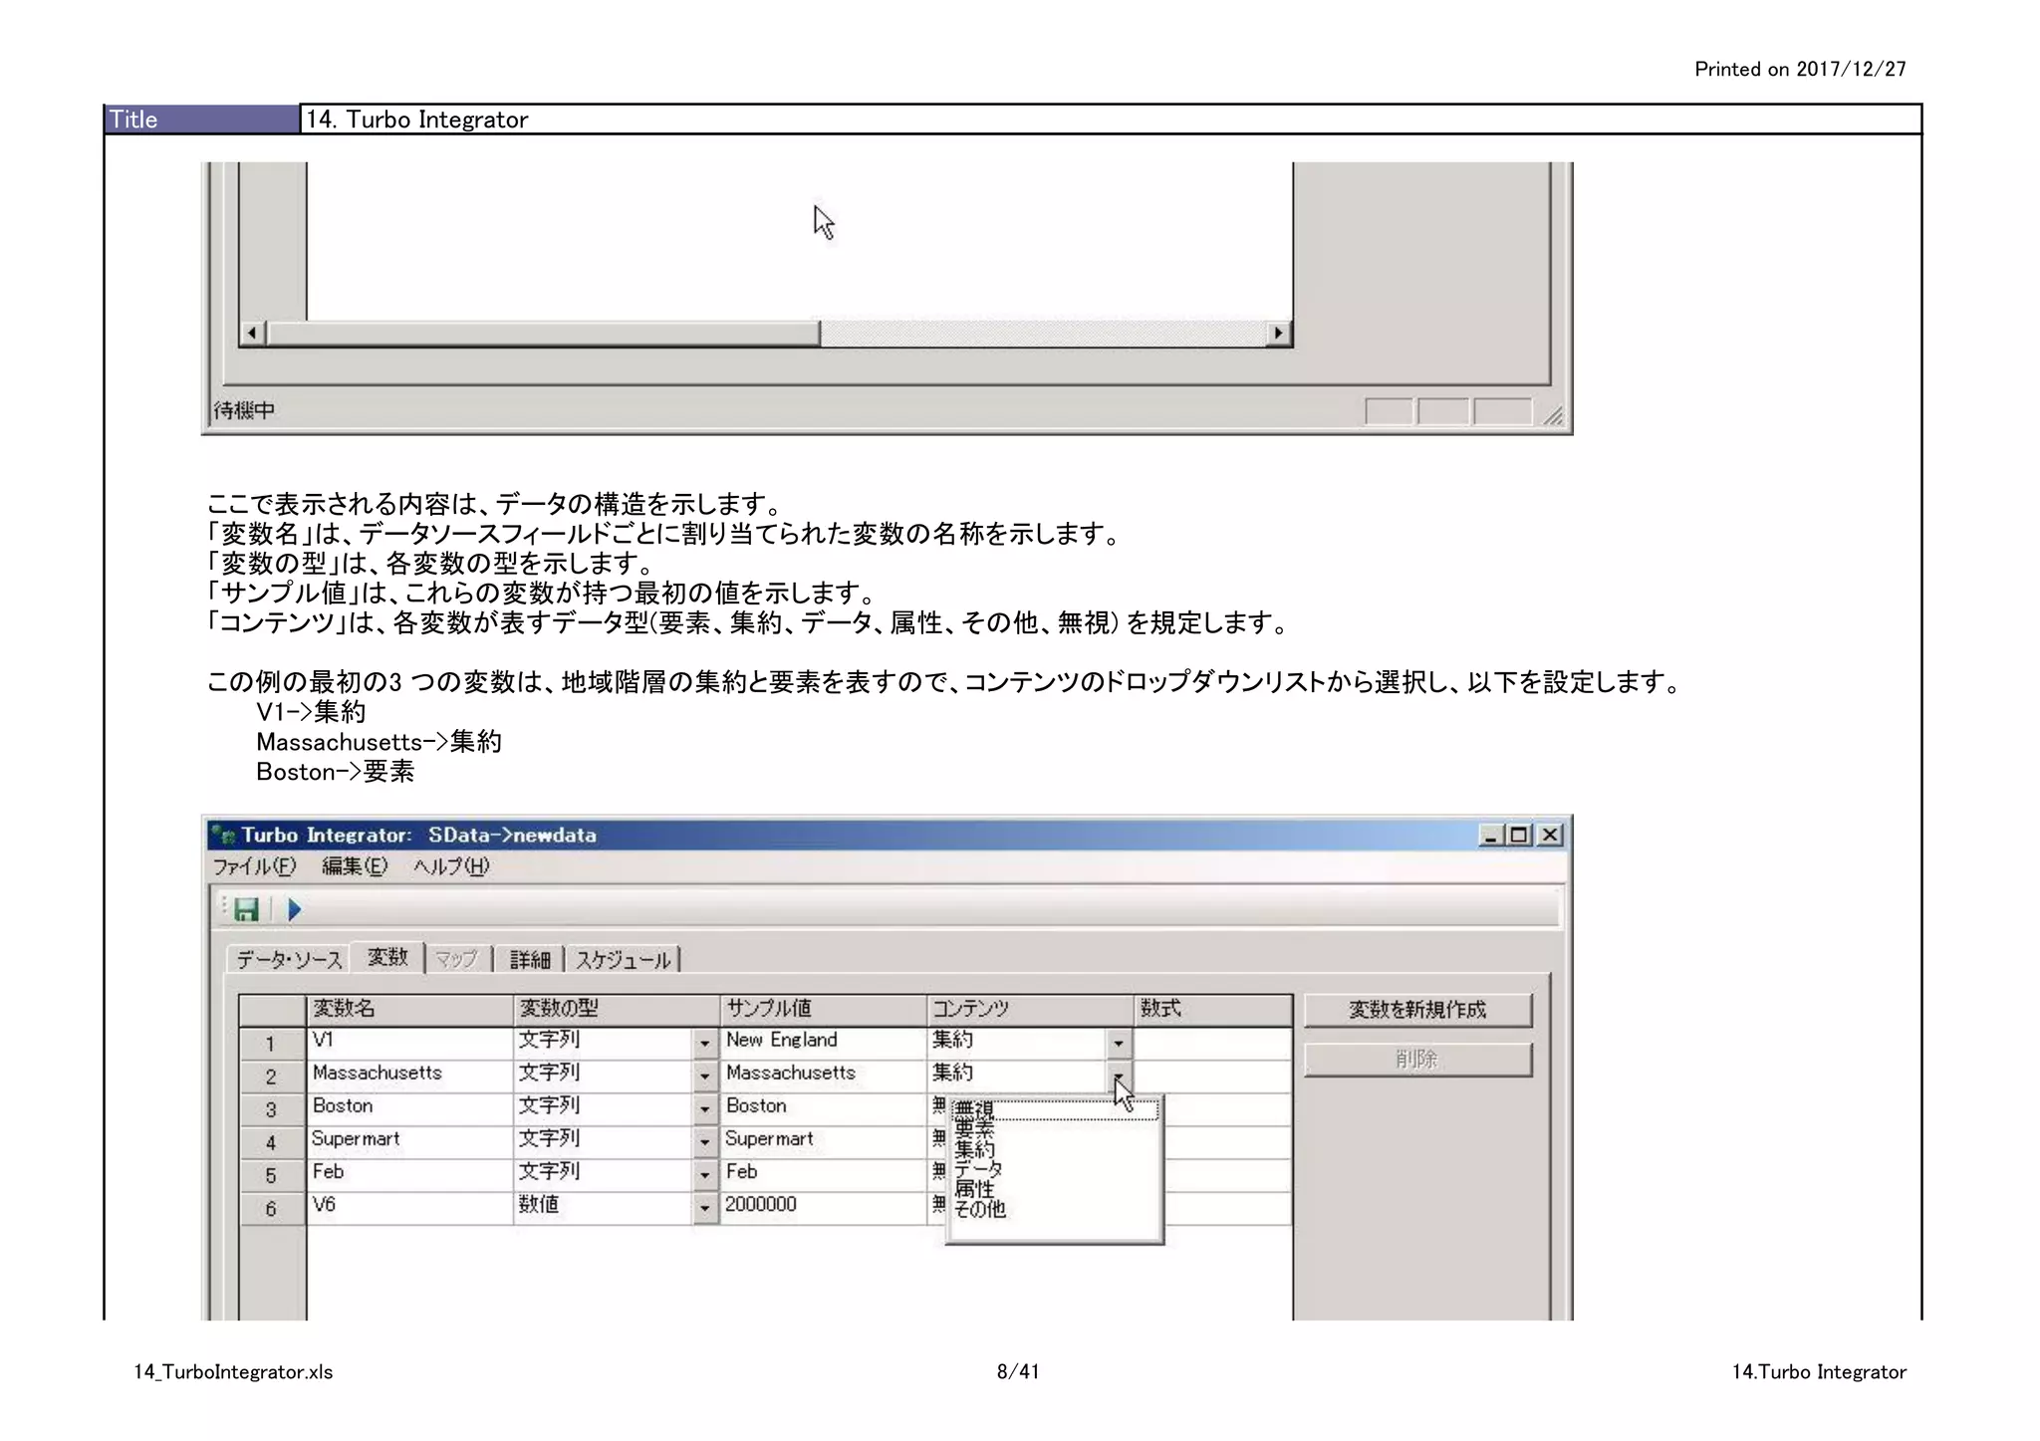This screenshot has width=2040, height=1441.
Task: Expand variable type dropdown for Supermart row
Action: [705, 1142]
